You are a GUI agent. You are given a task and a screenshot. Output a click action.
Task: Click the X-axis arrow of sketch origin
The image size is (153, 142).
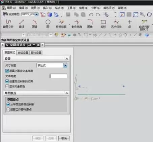coord(94,99)
